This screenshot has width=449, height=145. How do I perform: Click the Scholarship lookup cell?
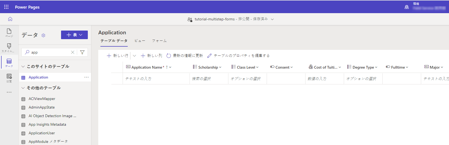209,79
